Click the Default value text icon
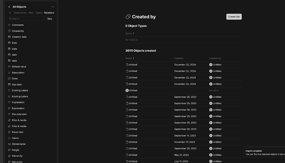Image resolution: width=285 pixels, height=163 pixels. click(9, 67)
